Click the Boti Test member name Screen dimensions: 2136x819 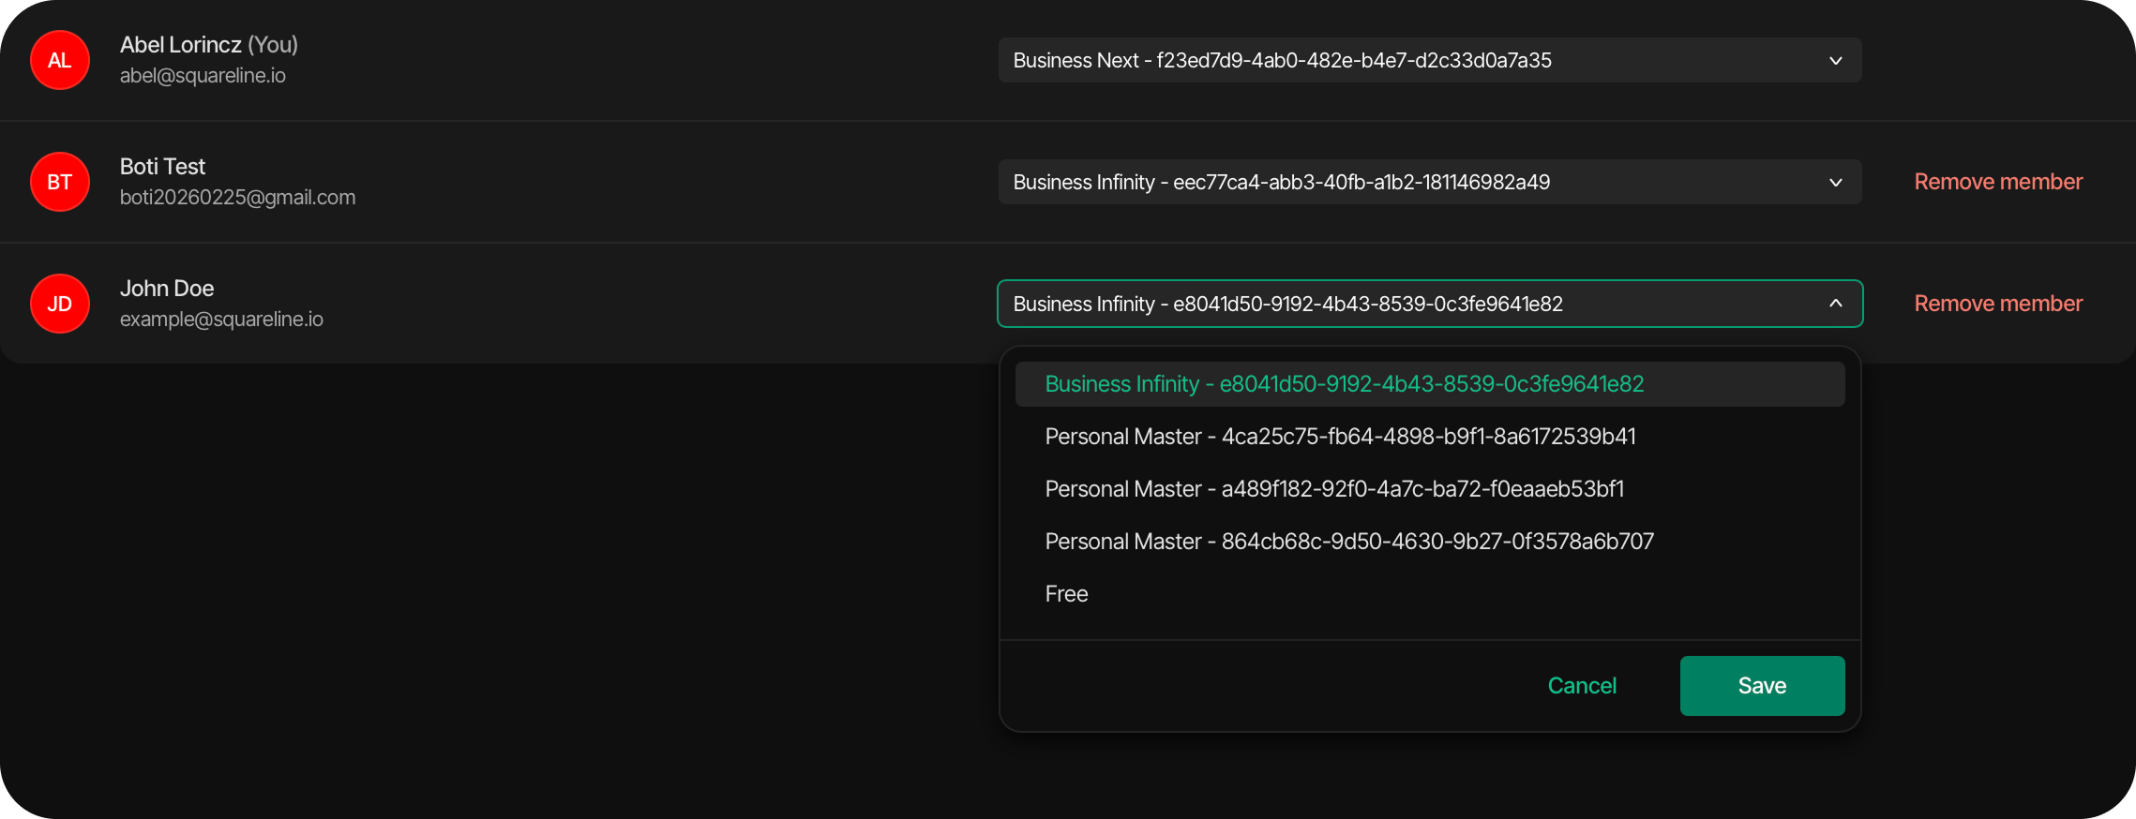162,167
